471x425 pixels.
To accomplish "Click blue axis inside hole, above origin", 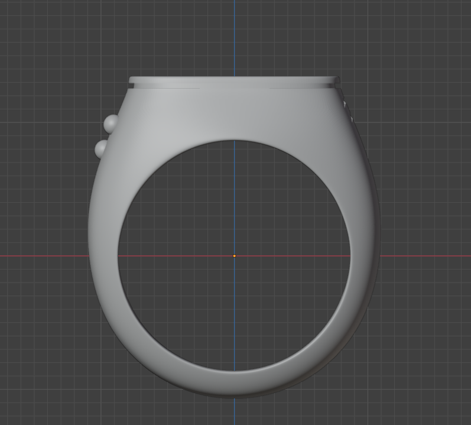I will (x=234, y=195).
